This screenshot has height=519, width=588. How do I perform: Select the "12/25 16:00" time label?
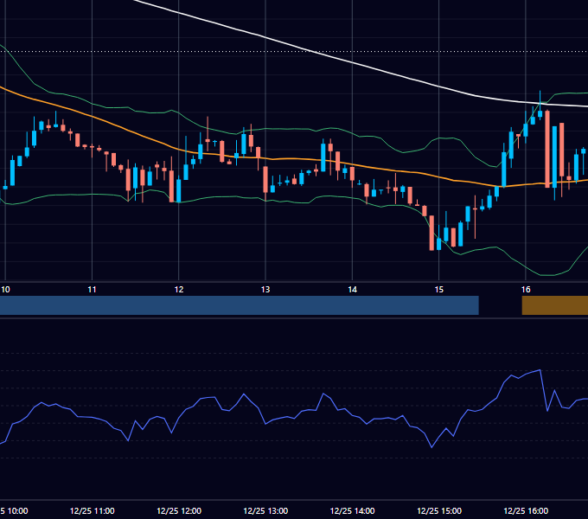pos(526,510)
